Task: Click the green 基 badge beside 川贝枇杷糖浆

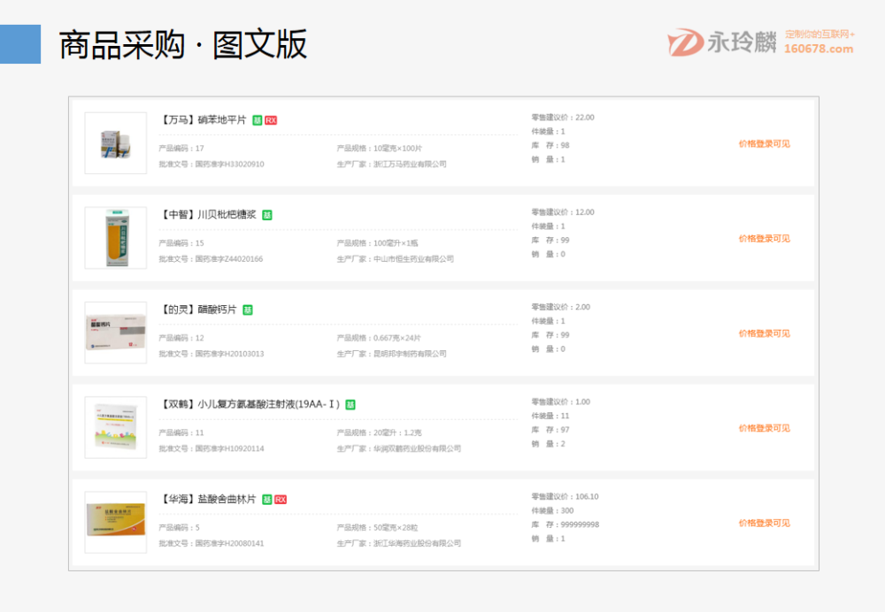Action: [267, 215]
